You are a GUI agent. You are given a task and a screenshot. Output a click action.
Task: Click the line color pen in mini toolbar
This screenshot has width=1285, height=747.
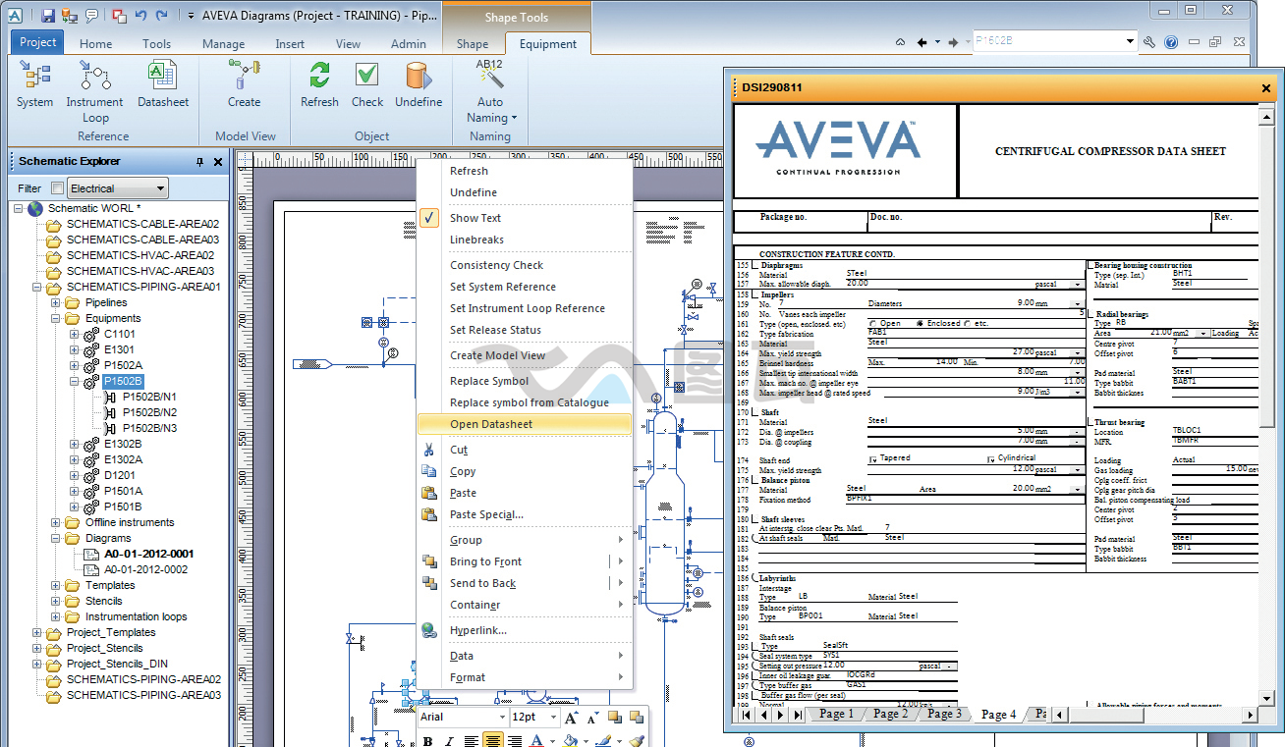[x=603, y=740]
